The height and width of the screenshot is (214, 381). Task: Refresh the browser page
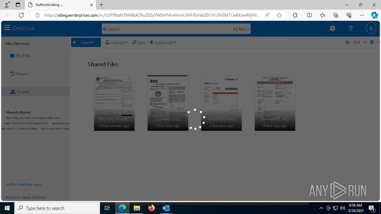pyautogui.click(x=21, y=15)
